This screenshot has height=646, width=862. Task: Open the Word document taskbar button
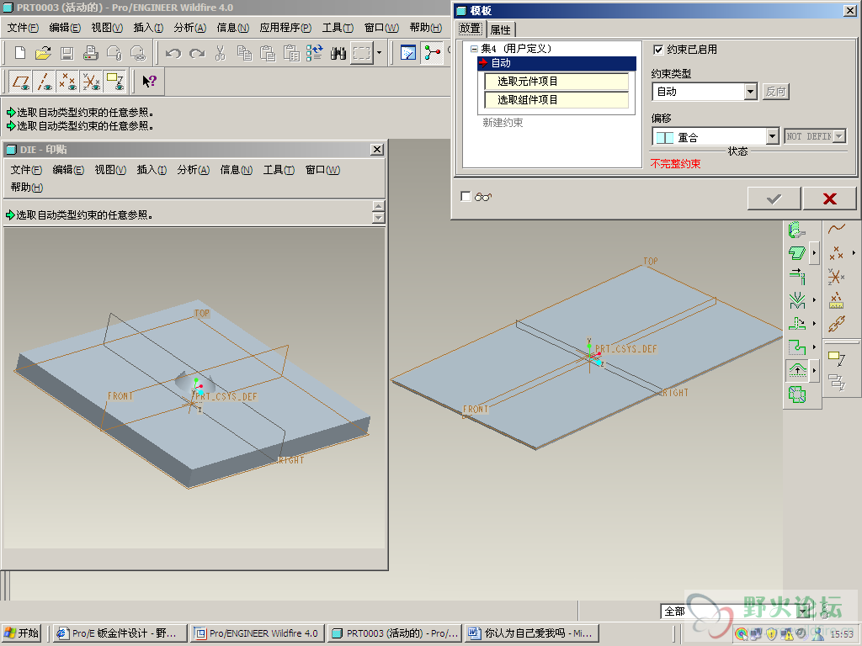[532, 633]
